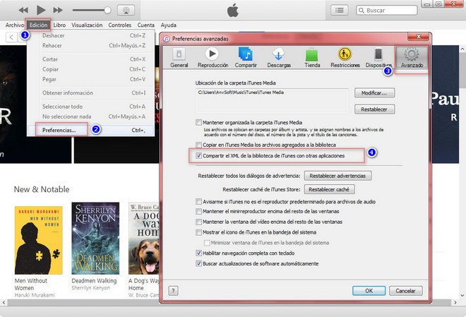Viewport: 466px width, 317px height.
Task: Click the help question mark button
Action: tap(173, 291)
